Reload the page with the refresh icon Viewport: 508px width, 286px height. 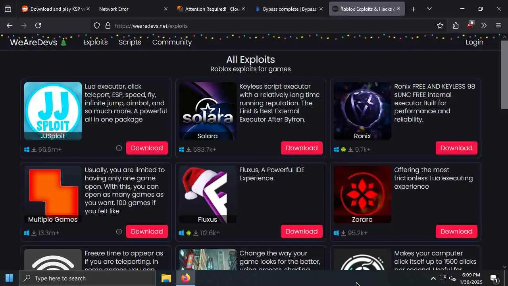[x=38, y=25]
